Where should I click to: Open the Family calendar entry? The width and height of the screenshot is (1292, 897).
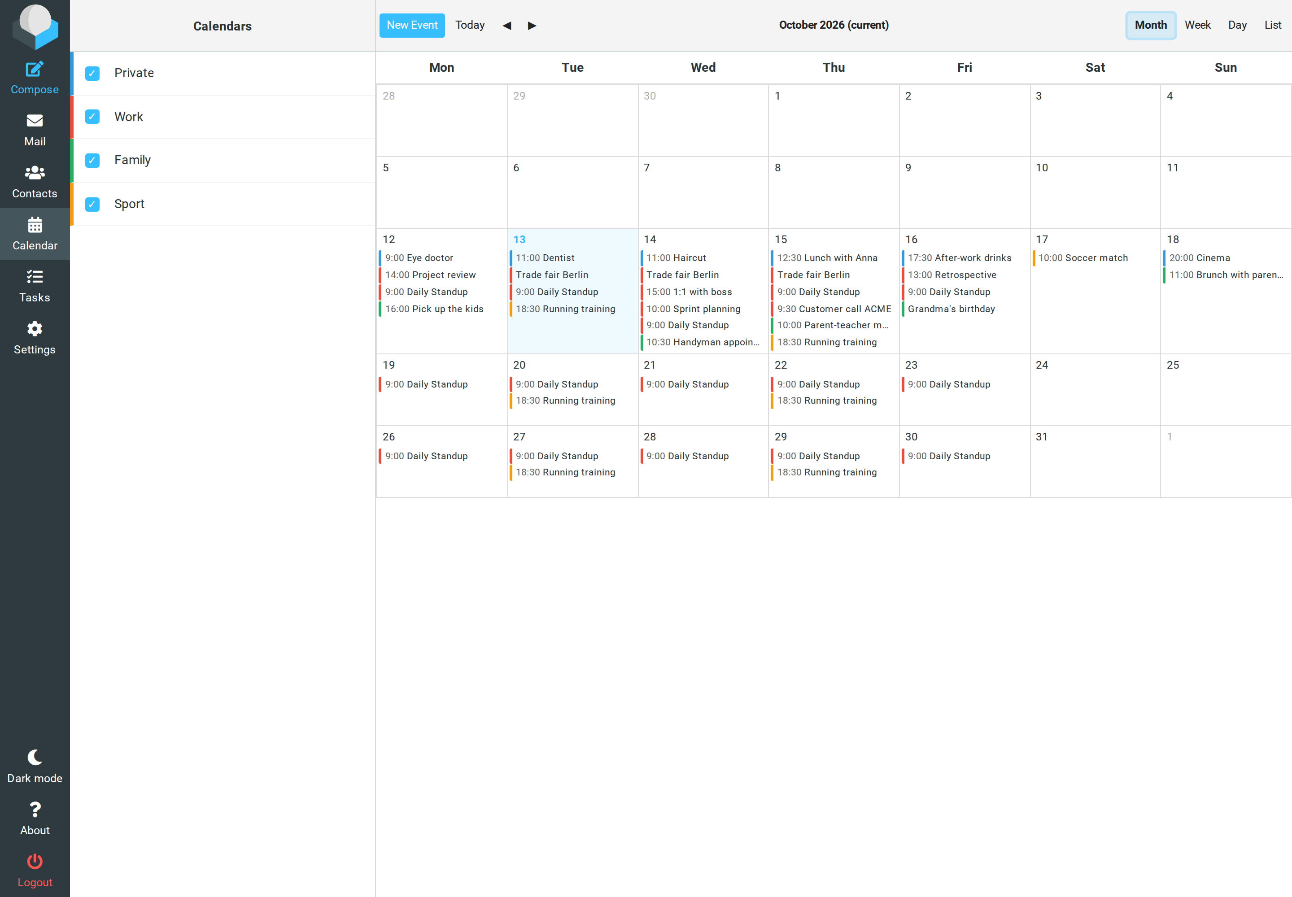coord(223,160)
